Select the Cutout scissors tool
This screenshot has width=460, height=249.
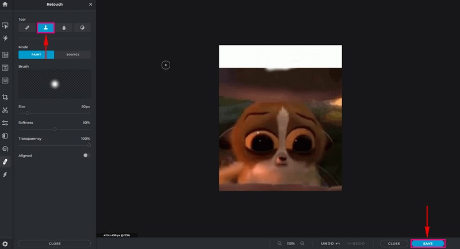pos(5,110)
